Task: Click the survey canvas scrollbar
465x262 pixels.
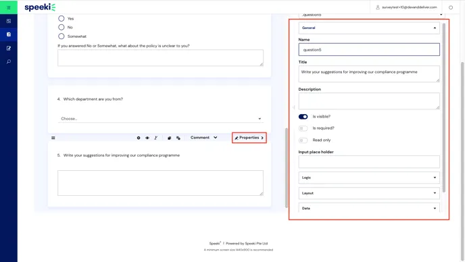Action: (287, 167)
